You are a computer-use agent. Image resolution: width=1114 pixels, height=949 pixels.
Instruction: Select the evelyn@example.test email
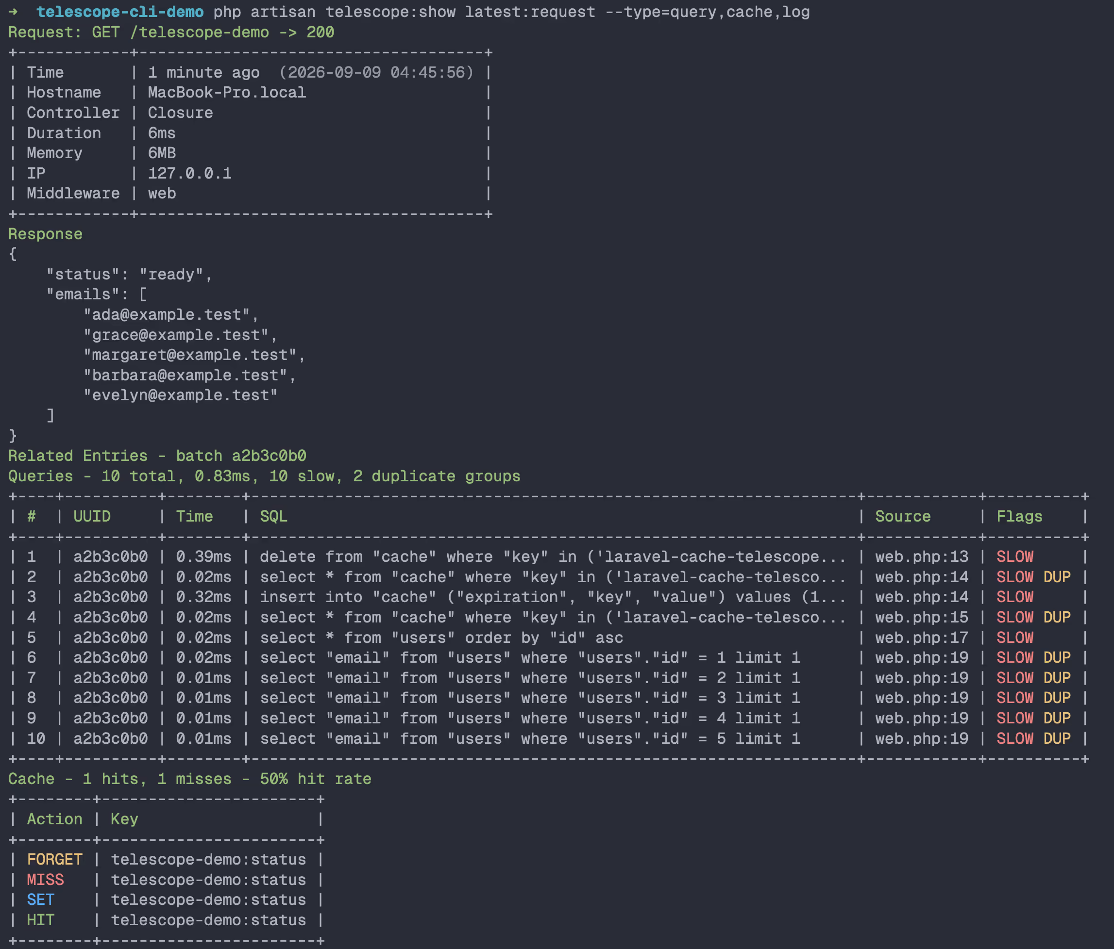click(180, 395)
